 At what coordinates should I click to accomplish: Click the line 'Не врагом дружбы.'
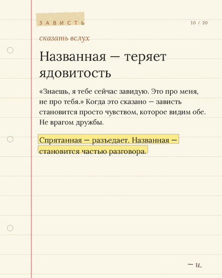click(x=72, y=122)
